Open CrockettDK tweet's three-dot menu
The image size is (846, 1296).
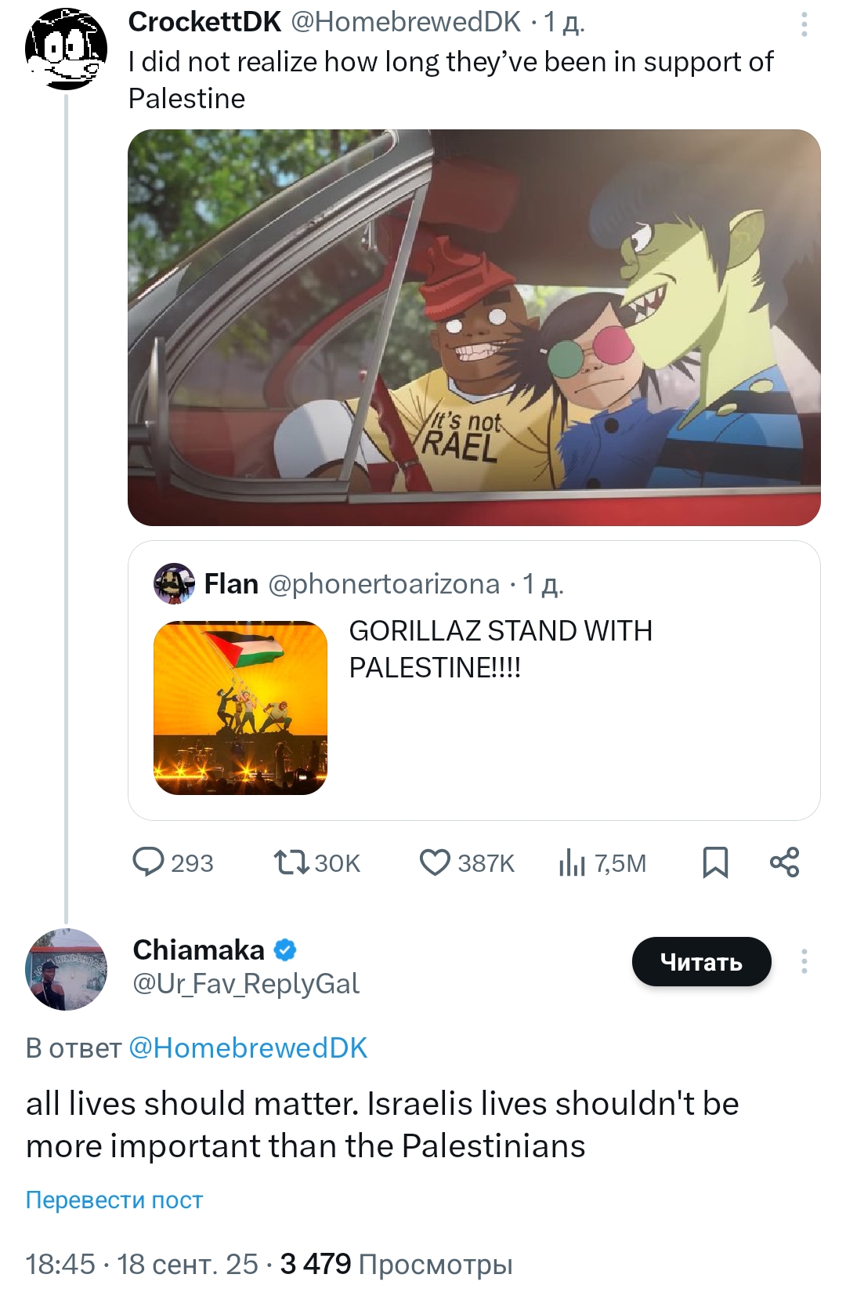pos(804,25)
